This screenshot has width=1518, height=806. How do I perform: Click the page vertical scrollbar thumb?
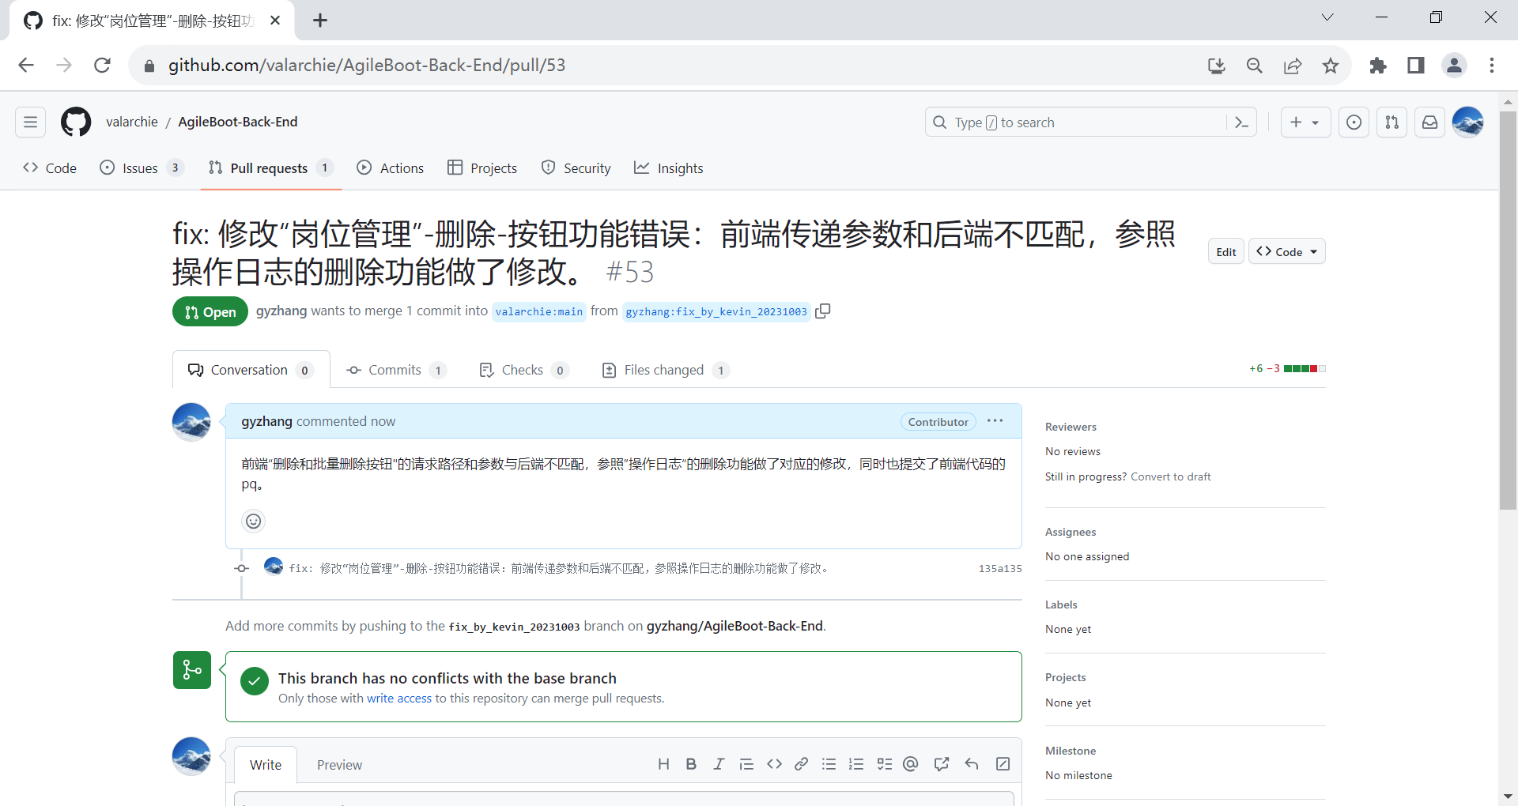coord(1508,311)
